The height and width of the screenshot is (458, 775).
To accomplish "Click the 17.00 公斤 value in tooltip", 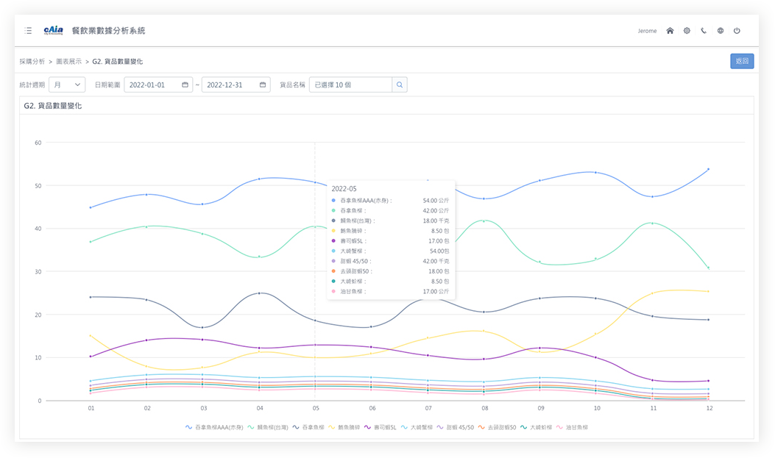I will pyautogui.click(x=436, y=292).
